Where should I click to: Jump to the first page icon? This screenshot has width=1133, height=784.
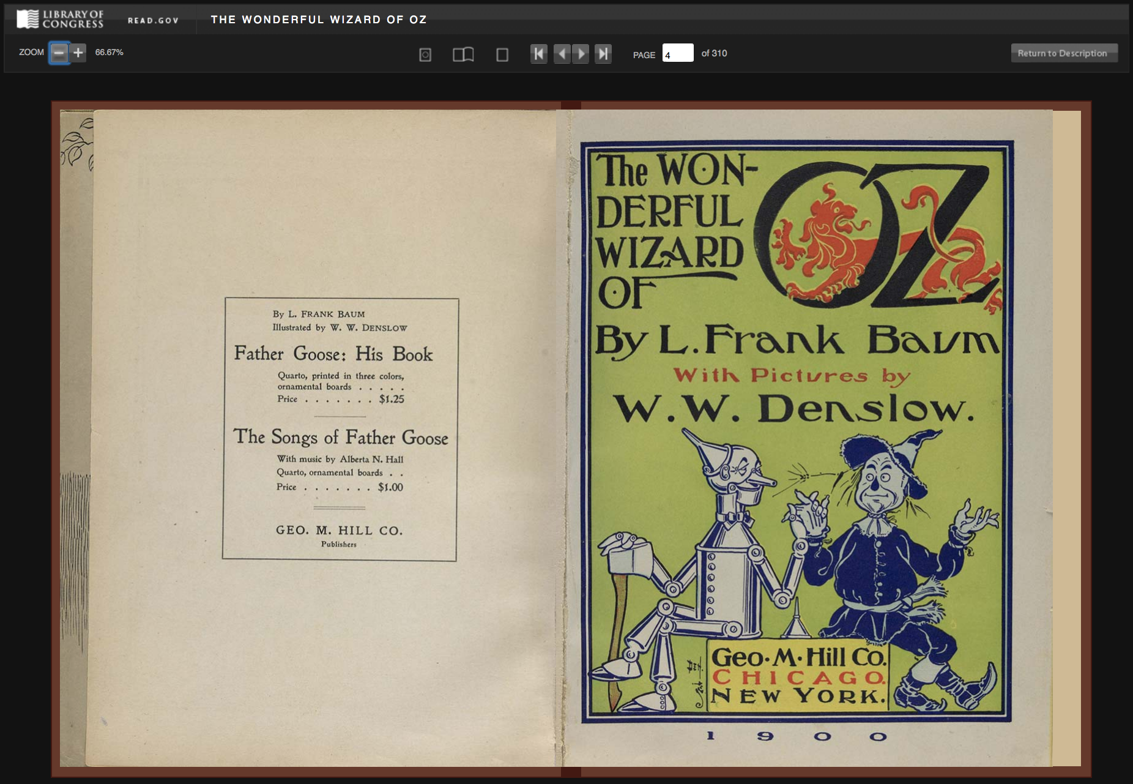pos(538,54)
